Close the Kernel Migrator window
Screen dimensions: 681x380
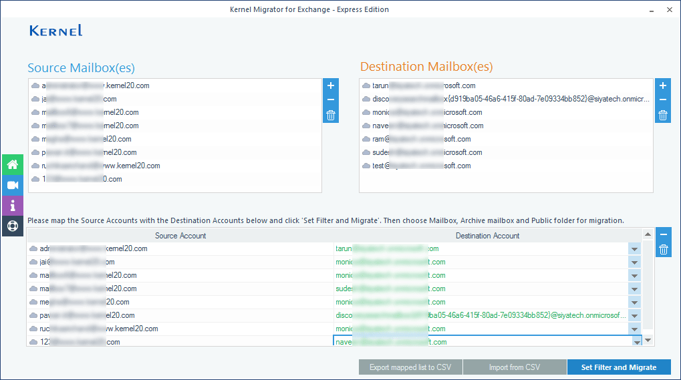point(669,9)
